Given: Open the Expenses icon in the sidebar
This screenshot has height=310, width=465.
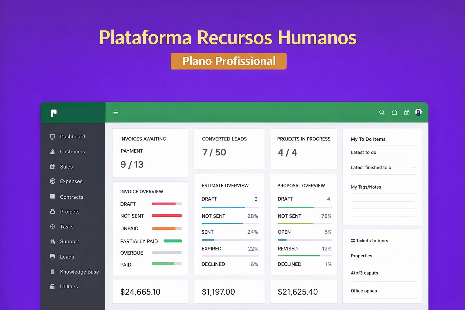Looking at the screenshot, I should [x=52, y=181].
